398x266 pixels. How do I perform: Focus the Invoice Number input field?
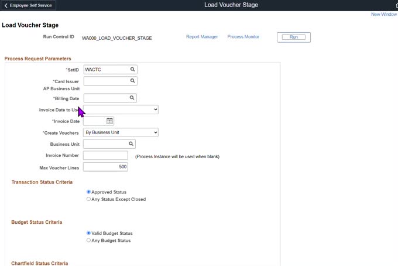(x=105, y=155)
